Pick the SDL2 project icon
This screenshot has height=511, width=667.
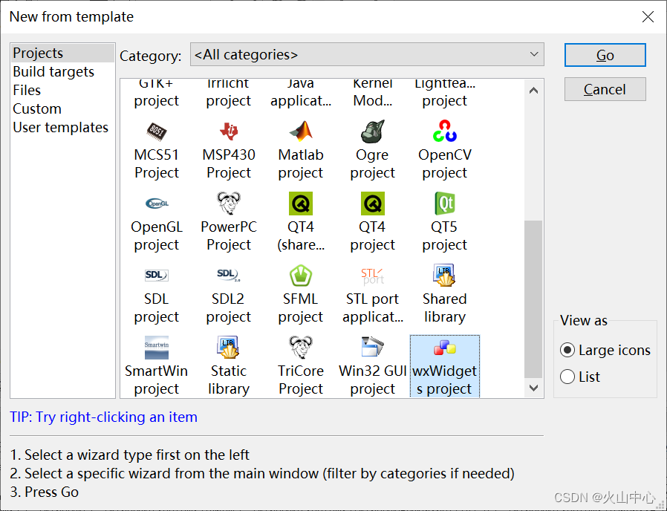(229, 276)
